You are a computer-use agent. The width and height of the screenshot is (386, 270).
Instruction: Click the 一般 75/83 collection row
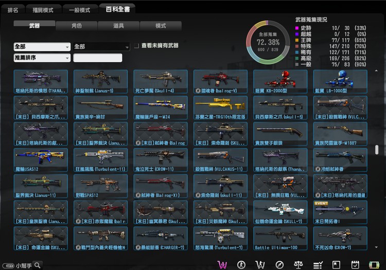330,64
